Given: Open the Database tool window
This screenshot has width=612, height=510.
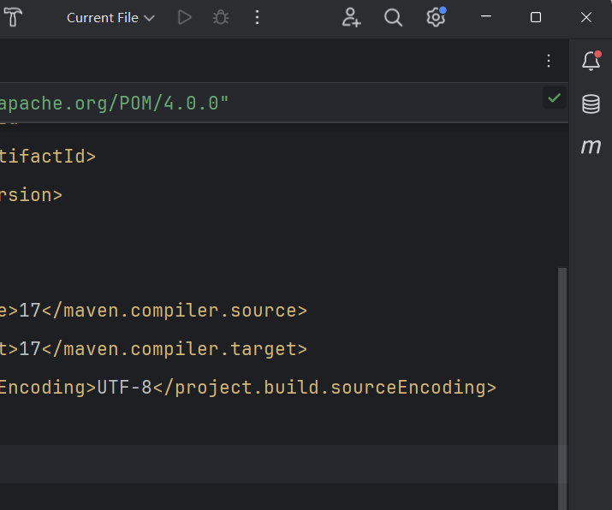Looking at the screenshot, I should 591,104.
